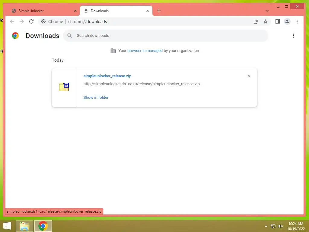
Task: Open the volume speaker tray icon
Action: pos(280,226)
